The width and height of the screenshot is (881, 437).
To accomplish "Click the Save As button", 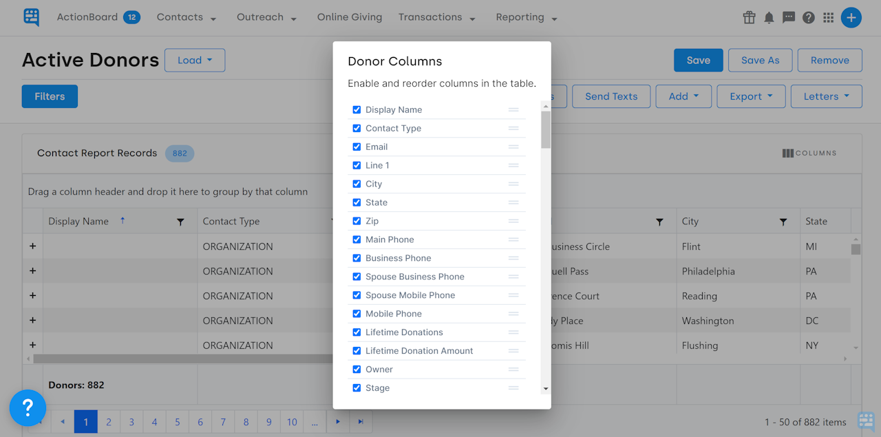I will [x=760, y=60].
